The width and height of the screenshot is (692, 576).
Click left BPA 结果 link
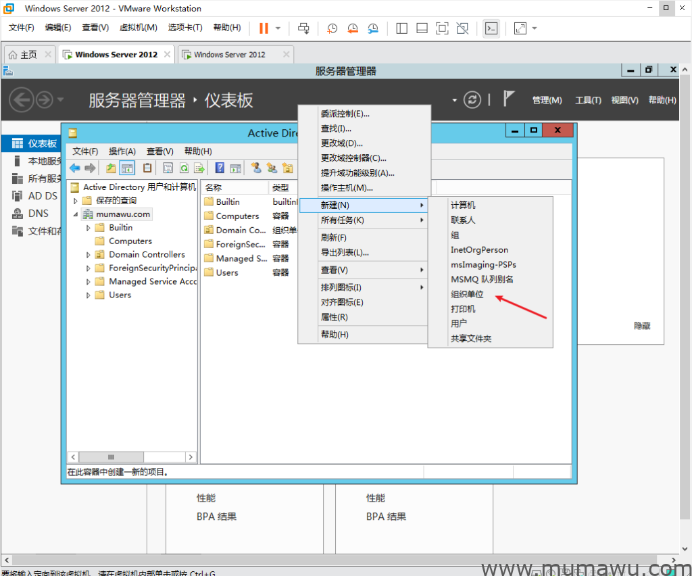(216, 517)
